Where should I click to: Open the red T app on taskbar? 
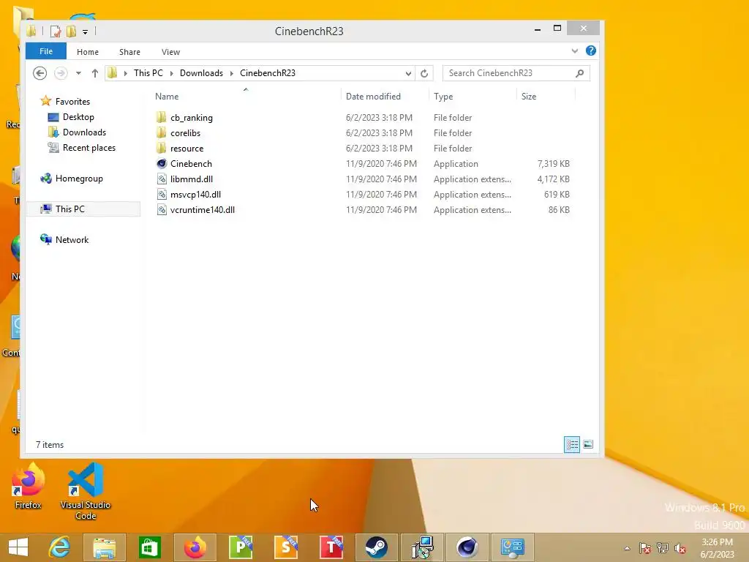331,547
